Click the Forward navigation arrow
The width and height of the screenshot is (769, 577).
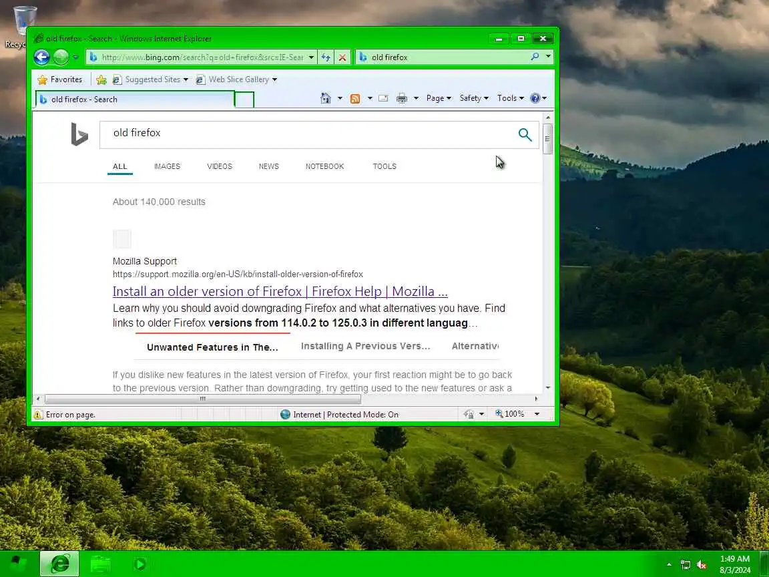click(x=61, y=57)
